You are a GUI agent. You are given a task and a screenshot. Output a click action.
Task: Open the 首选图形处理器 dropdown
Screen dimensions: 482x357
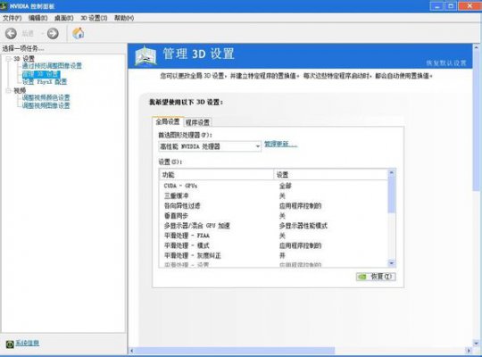click(210, 146)
